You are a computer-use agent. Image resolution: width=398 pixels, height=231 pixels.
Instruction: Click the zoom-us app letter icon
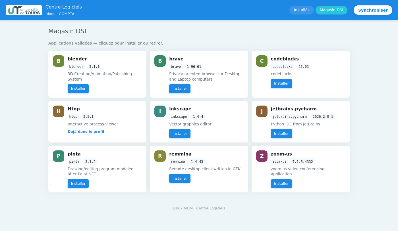[262, 156]
